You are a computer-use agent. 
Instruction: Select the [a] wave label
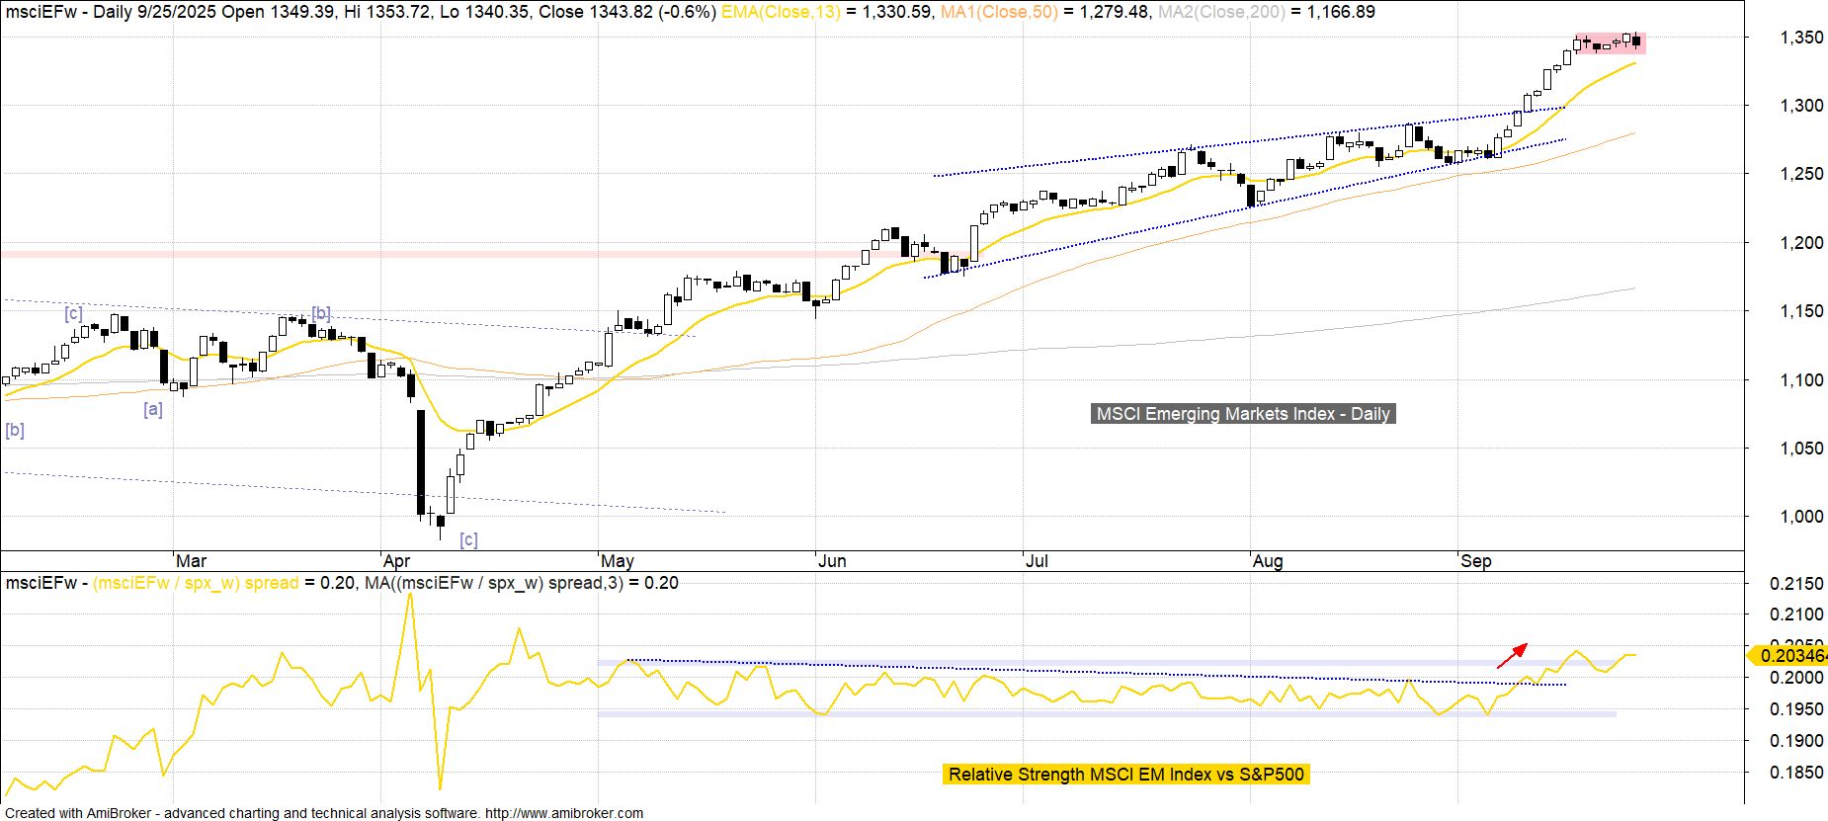pyautogui.click(x=153, y=409)
